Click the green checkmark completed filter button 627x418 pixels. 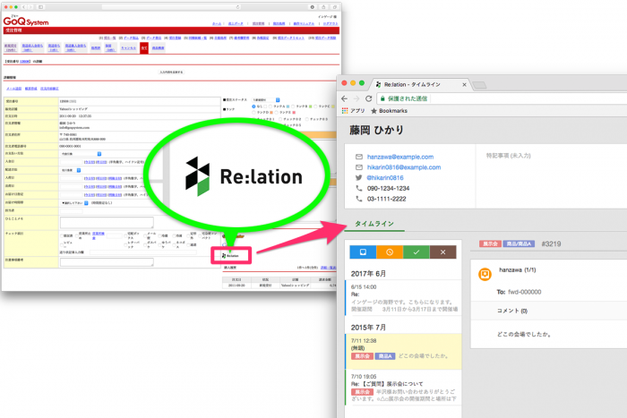(417, 252)
